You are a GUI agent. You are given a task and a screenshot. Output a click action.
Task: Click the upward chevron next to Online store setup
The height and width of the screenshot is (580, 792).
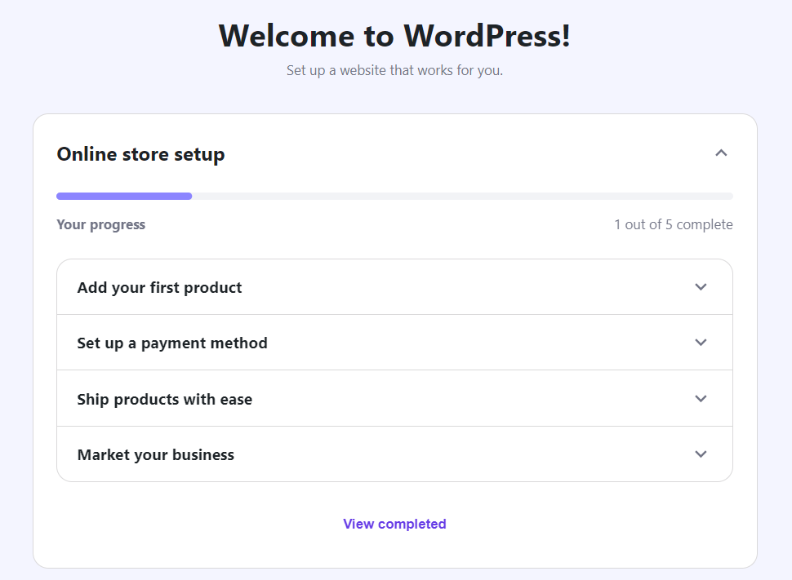point(721,153)
